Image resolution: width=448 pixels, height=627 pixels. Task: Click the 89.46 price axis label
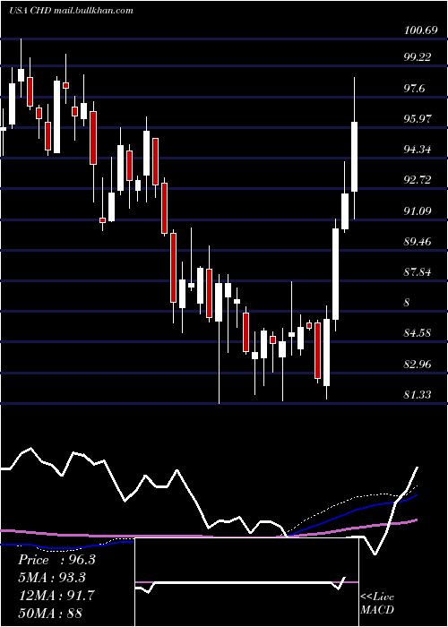[418, 242]
